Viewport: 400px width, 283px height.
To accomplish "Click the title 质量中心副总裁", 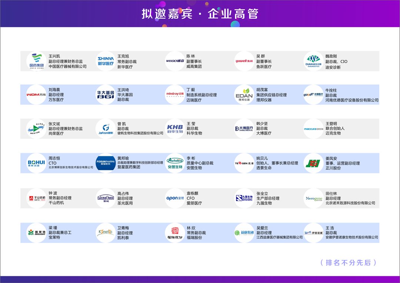I will tap(200, 163).
